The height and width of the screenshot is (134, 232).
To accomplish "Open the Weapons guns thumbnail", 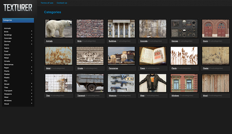I will [x=121, y=83].
